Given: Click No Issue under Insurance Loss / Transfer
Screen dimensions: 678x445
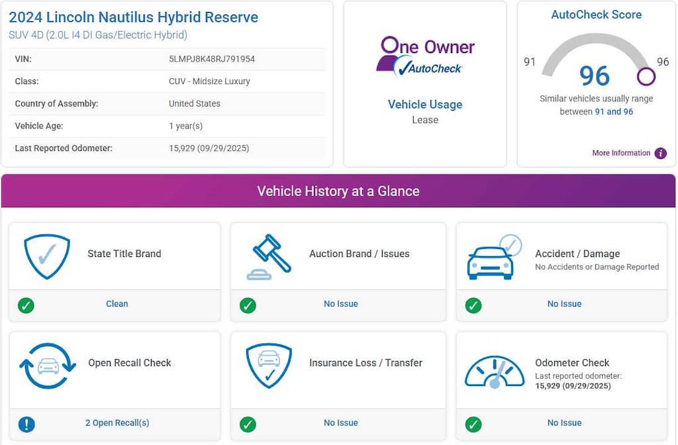Looking at the screenshot, I should (x=340, y=423).
